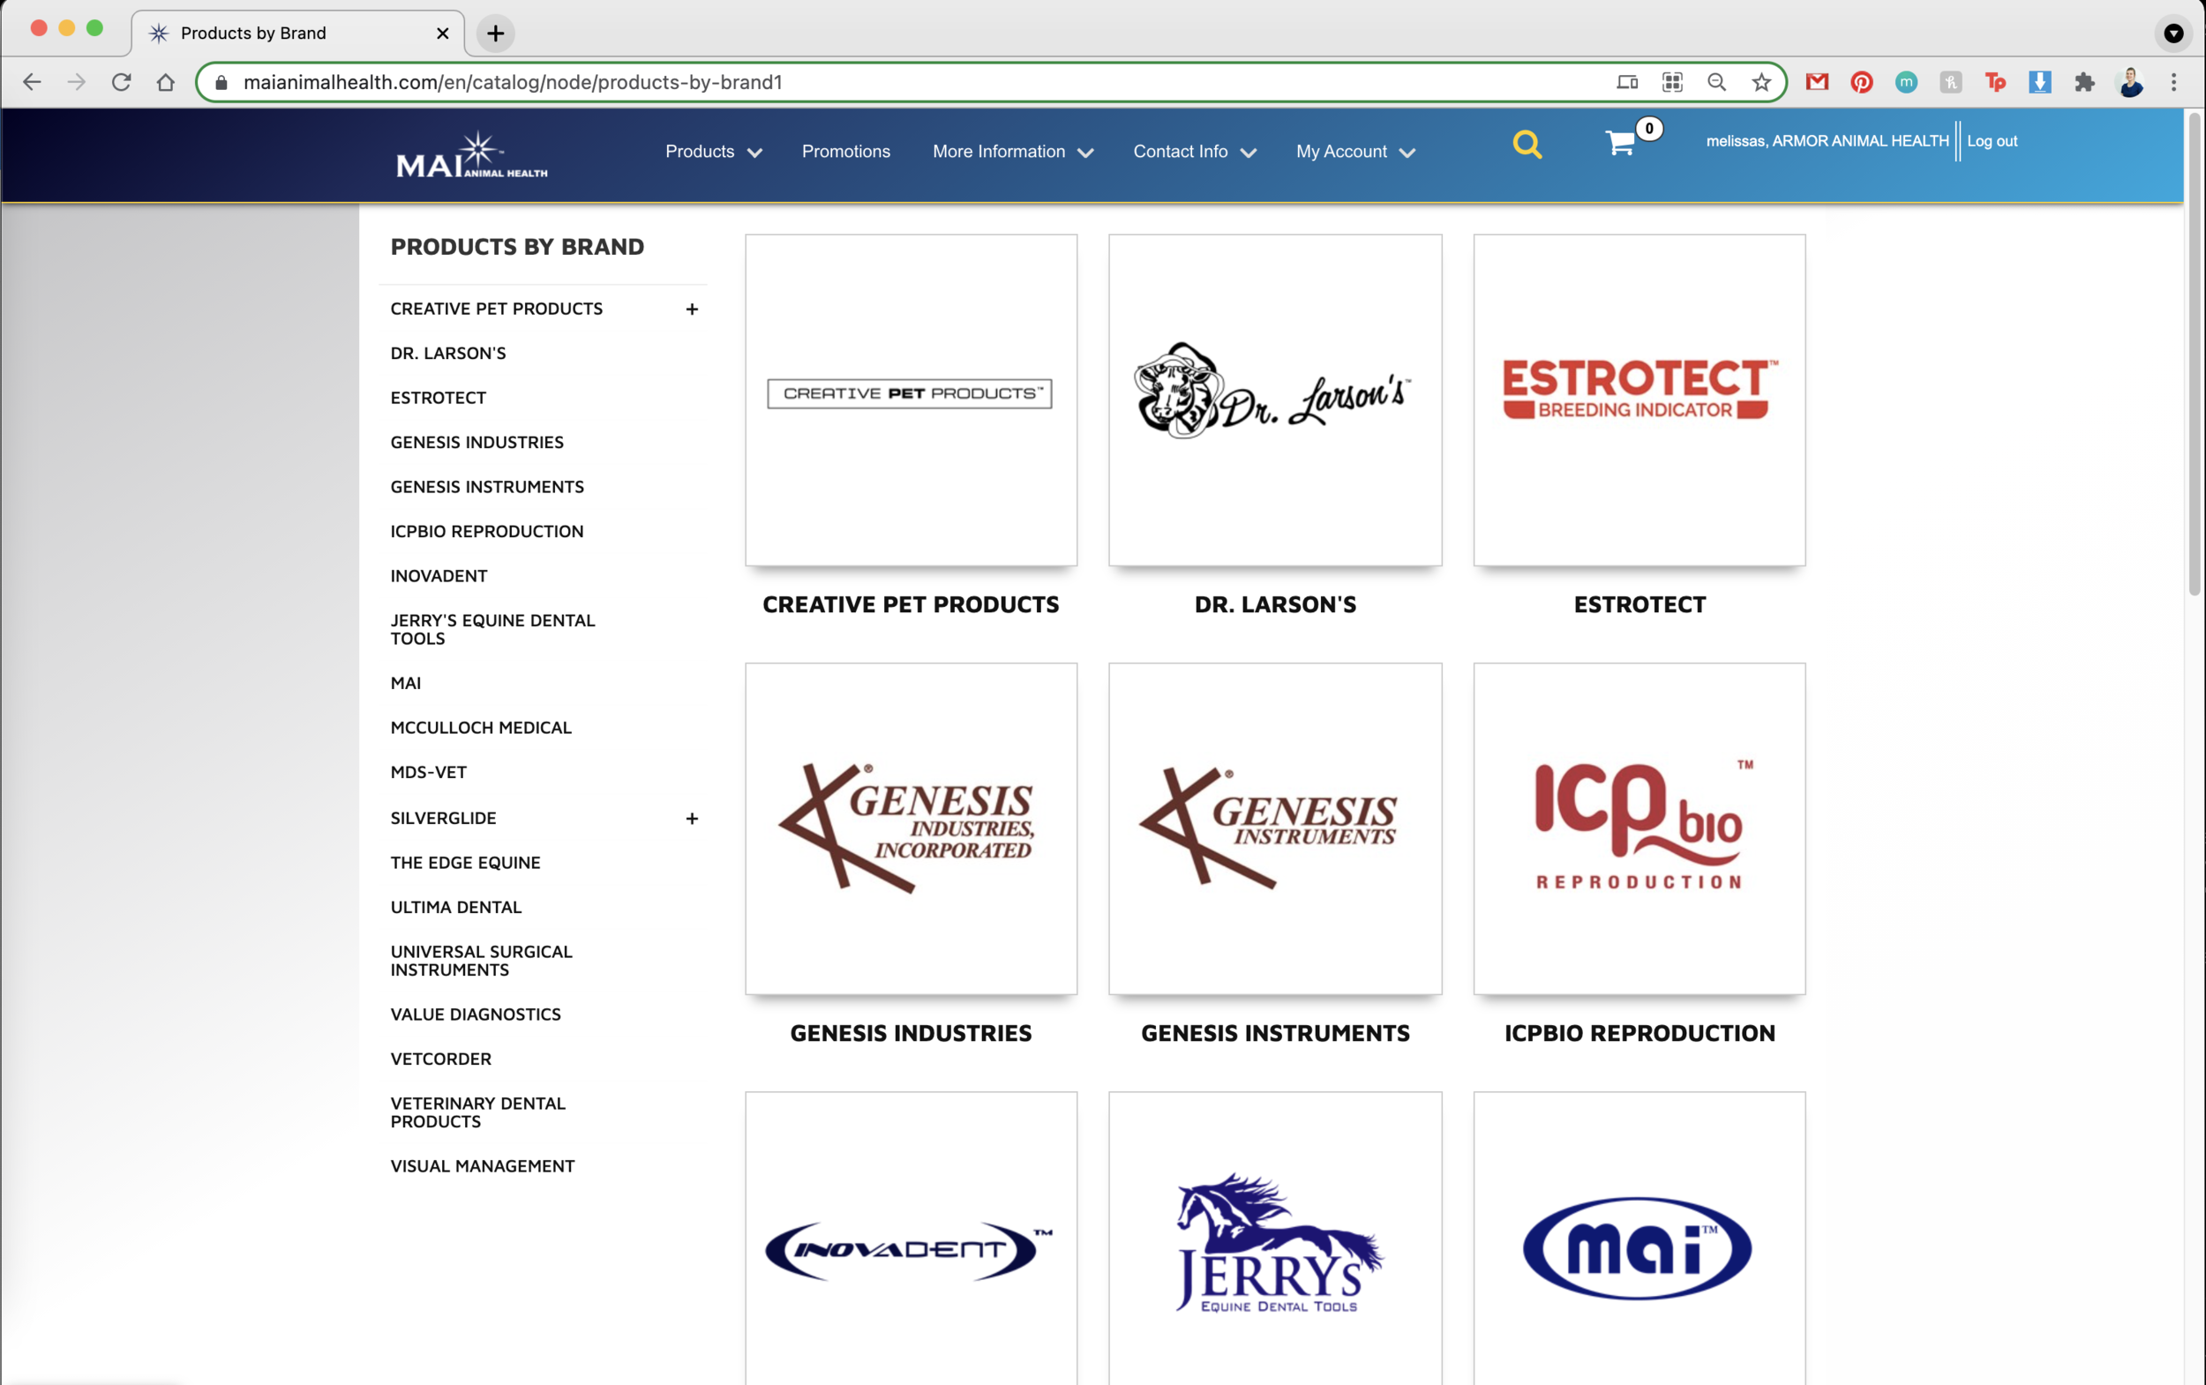Viewport: 2206px width, 1385px height.
Task: Go to the Promotions menu item
Action: click(x=845, y=152)
